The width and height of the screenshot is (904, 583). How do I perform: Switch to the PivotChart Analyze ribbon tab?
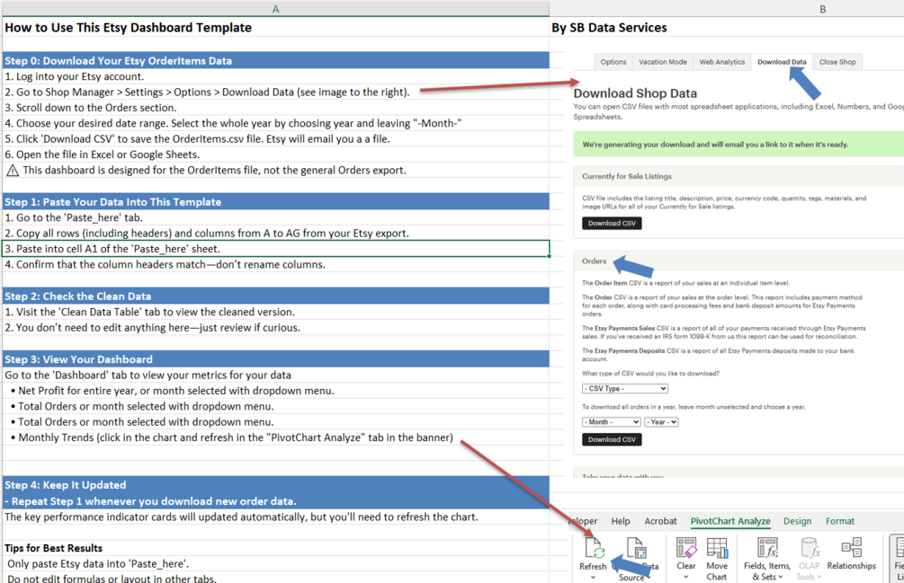[x=729, y=521]
